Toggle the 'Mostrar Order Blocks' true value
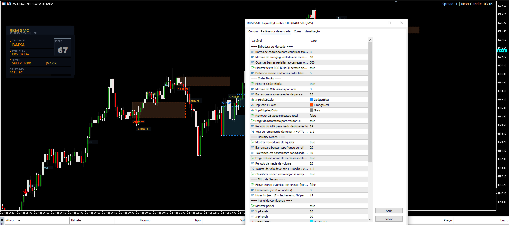The height and width of the screenshot is (252, 509). click(339, 84)
